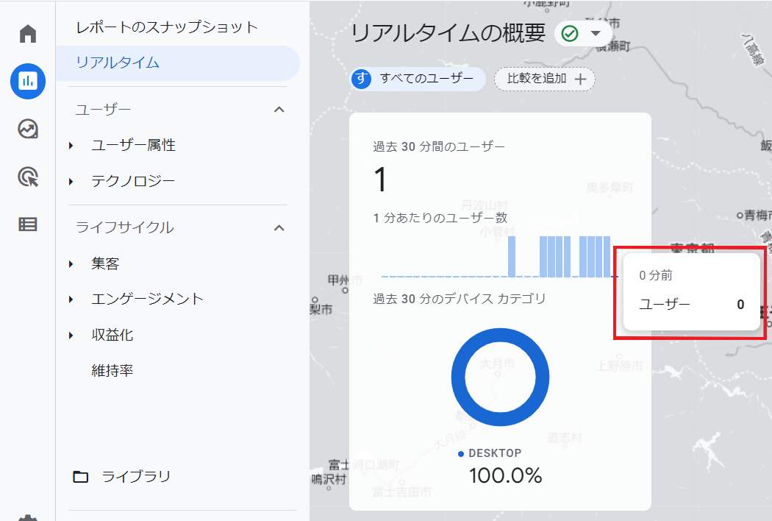
Task: Click the すべてのユーザー segment chip
Action: point(418,79)
